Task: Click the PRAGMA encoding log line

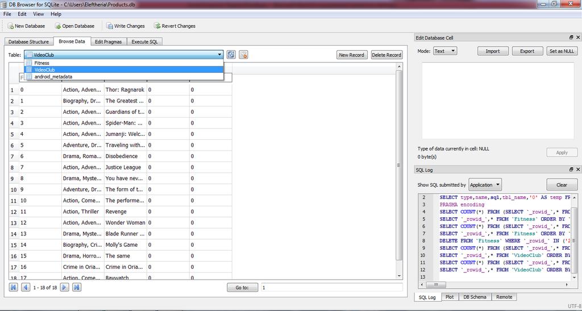Action: (462, 205)
